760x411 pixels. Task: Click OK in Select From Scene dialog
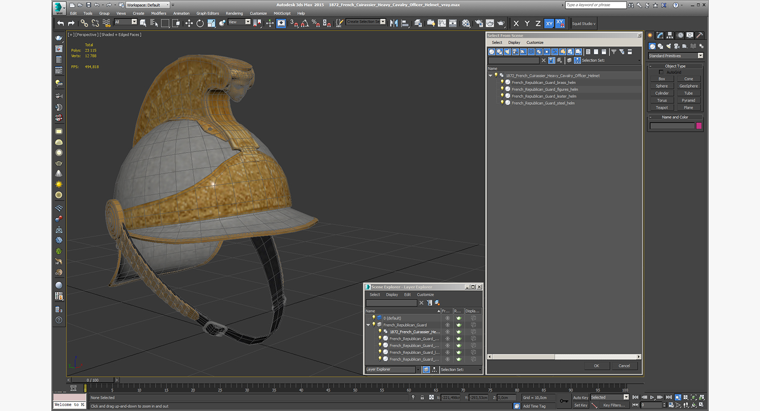coord(596,366)
